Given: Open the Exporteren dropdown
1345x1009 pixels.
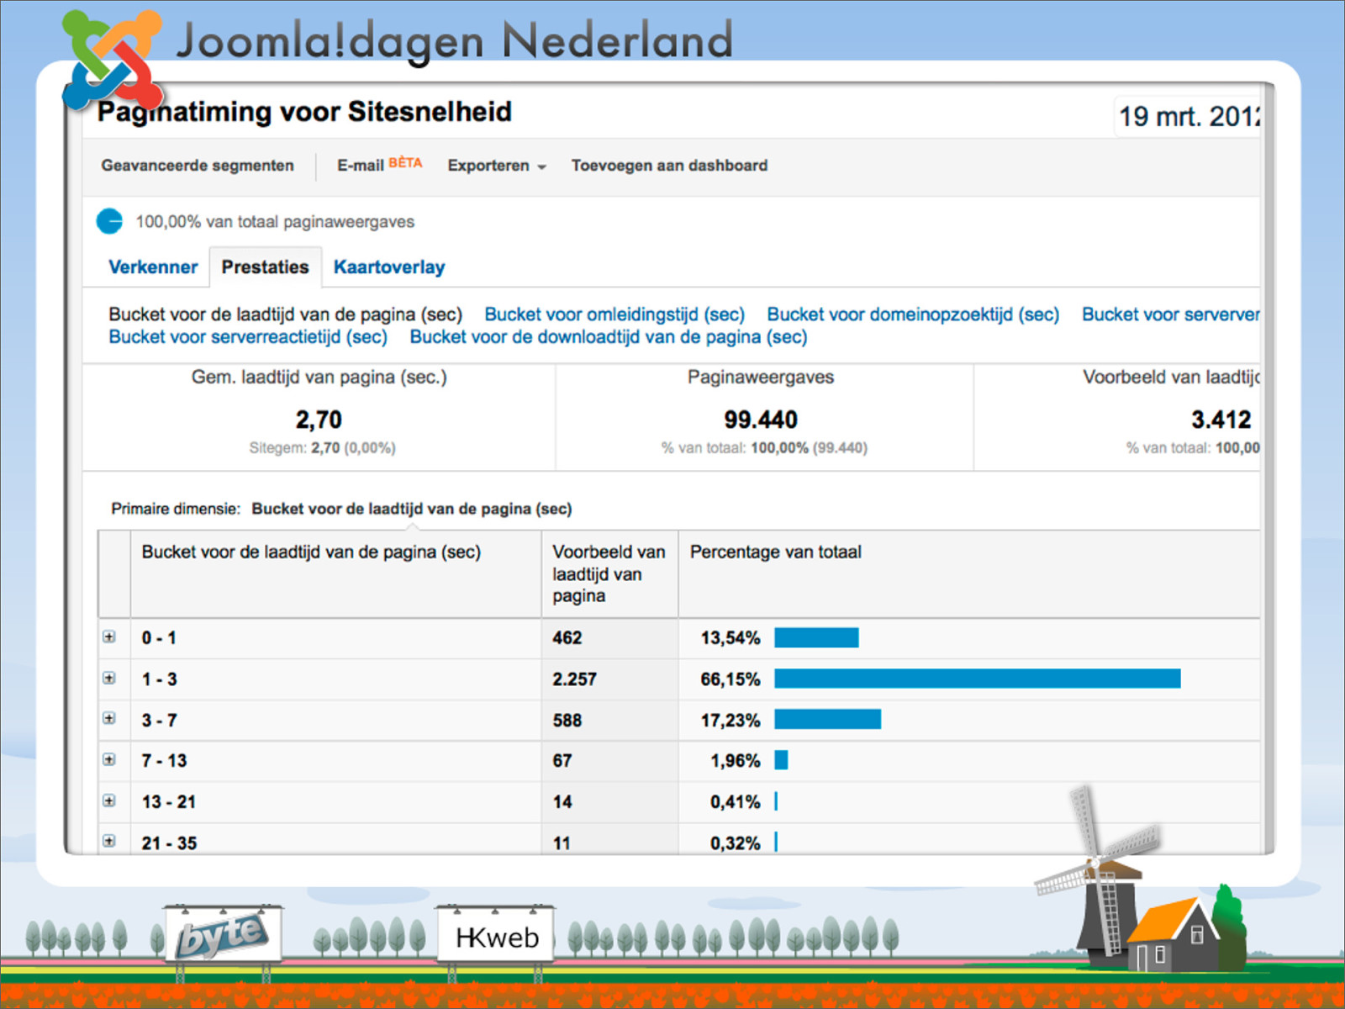Looking at the screenshot, I should pos(497,166).
